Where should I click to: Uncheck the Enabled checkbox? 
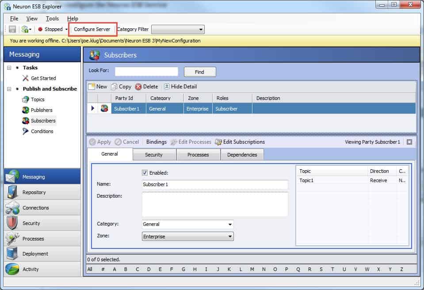(145, 172)
